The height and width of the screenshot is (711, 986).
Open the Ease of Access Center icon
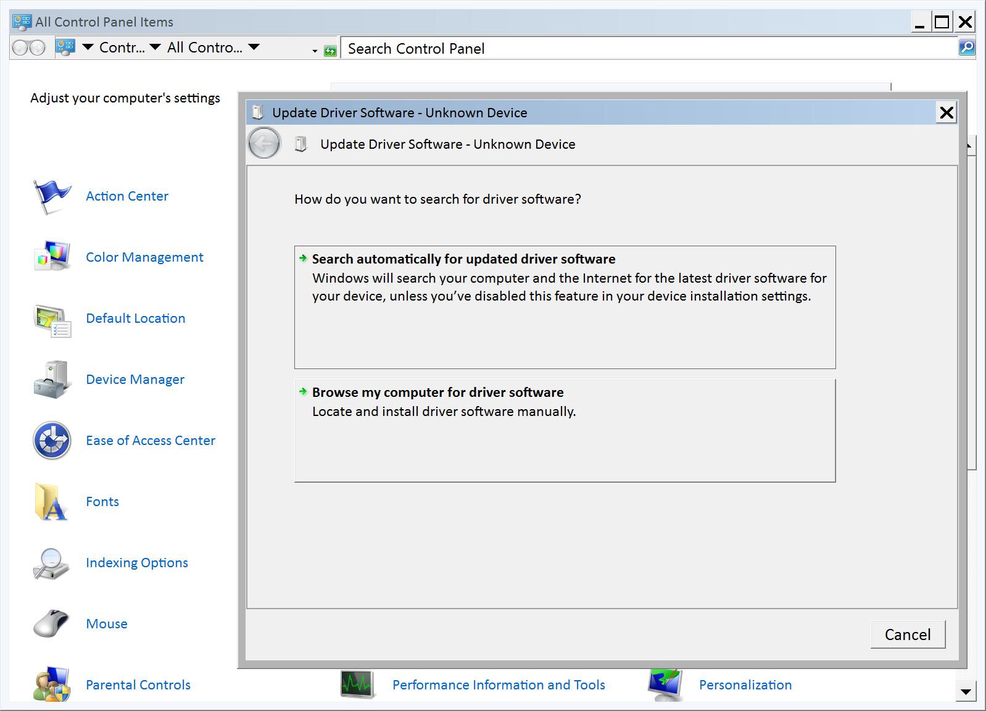click(52, 441)
